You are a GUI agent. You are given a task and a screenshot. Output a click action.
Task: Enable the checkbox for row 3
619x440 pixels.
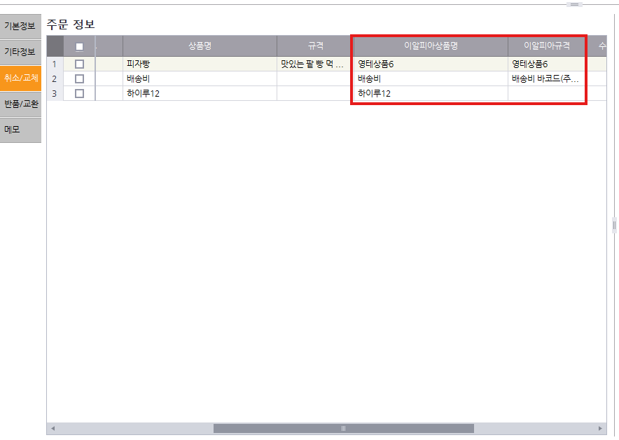[79, 93]
